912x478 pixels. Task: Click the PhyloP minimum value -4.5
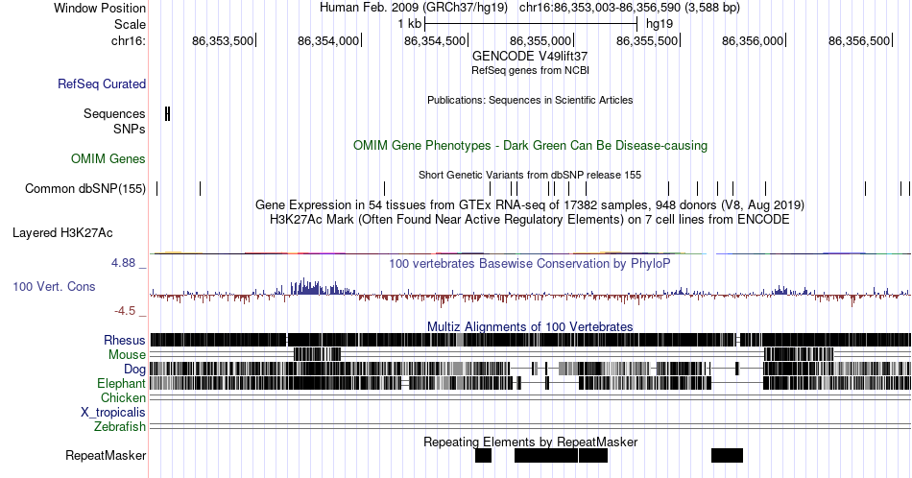pos(125,311)
